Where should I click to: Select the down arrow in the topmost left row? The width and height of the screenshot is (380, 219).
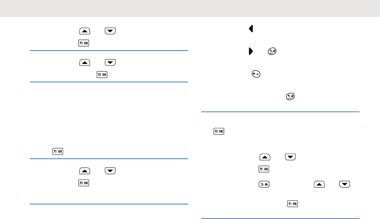(x=110, y=31)
